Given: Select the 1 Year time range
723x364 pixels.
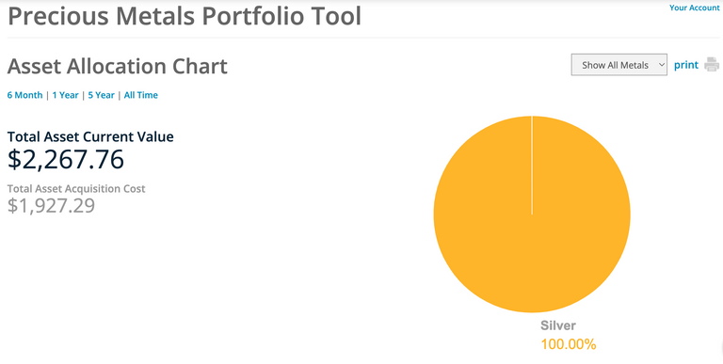Looking at the screenshot, I should pos(65,95).
